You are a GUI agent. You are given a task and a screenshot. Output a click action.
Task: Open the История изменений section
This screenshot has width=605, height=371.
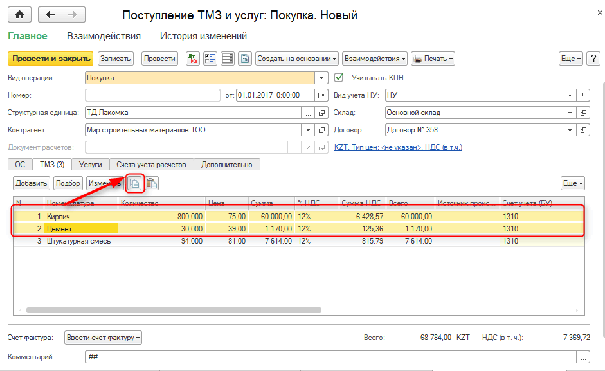coord(203,37)
